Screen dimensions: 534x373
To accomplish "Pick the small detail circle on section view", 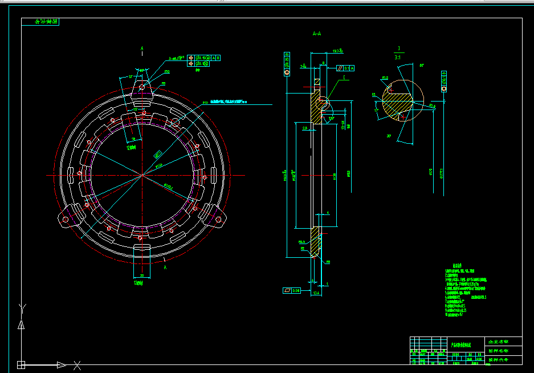I will pos(323,103).
